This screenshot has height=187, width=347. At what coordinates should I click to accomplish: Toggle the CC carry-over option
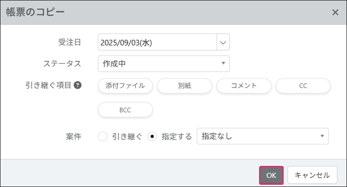(303, 86)
